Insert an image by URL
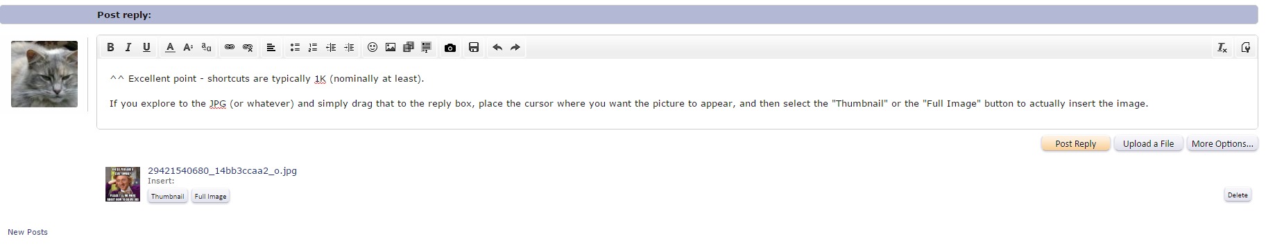 pos(391,47)
